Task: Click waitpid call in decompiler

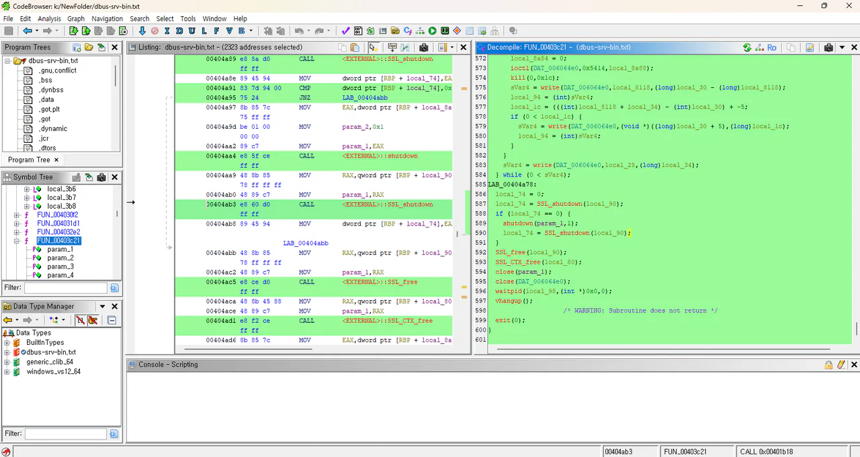Action: (508, 291)
